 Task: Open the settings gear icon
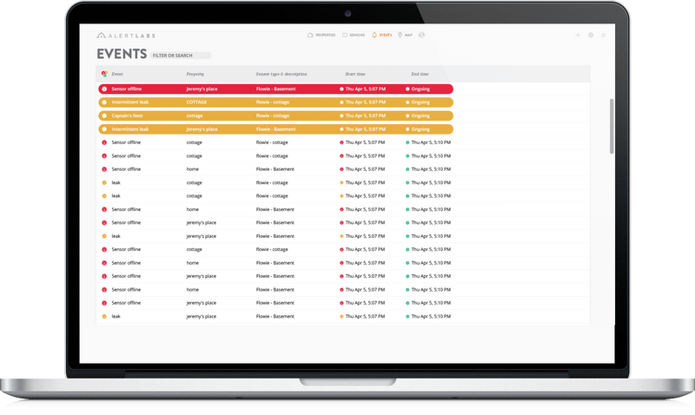pyautogui.click(x=591, y=35)
